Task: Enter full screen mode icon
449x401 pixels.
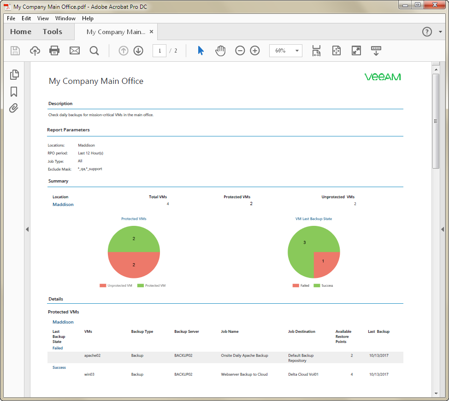Action: (356, 51)
